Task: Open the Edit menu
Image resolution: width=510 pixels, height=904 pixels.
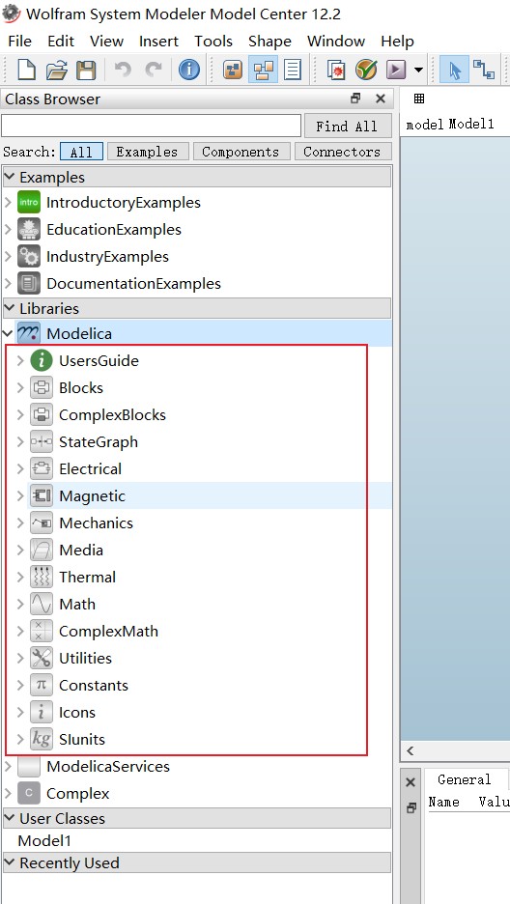Action: [61, 41]
